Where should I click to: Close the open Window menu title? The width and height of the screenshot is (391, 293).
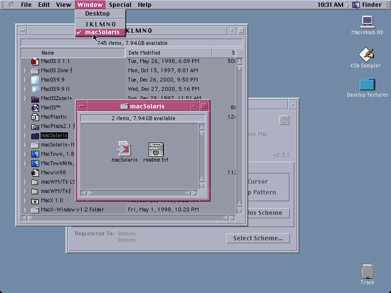[x=90, y=5]
